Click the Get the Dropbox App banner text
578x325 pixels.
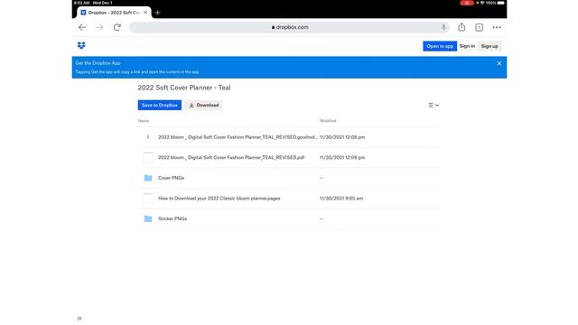(x=98, y=63)
